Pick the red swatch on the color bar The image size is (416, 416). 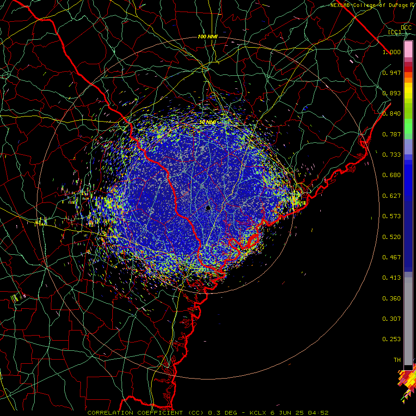click(x=408, y=69)
